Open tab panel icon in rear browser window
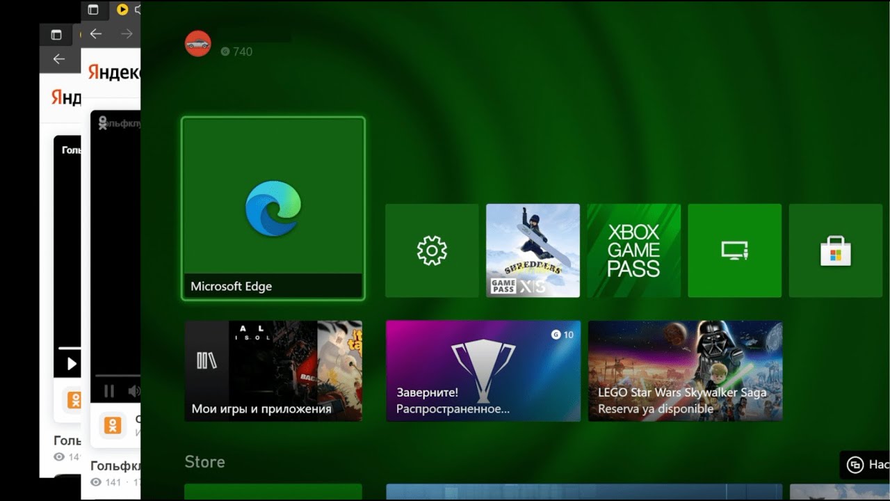 56,35
